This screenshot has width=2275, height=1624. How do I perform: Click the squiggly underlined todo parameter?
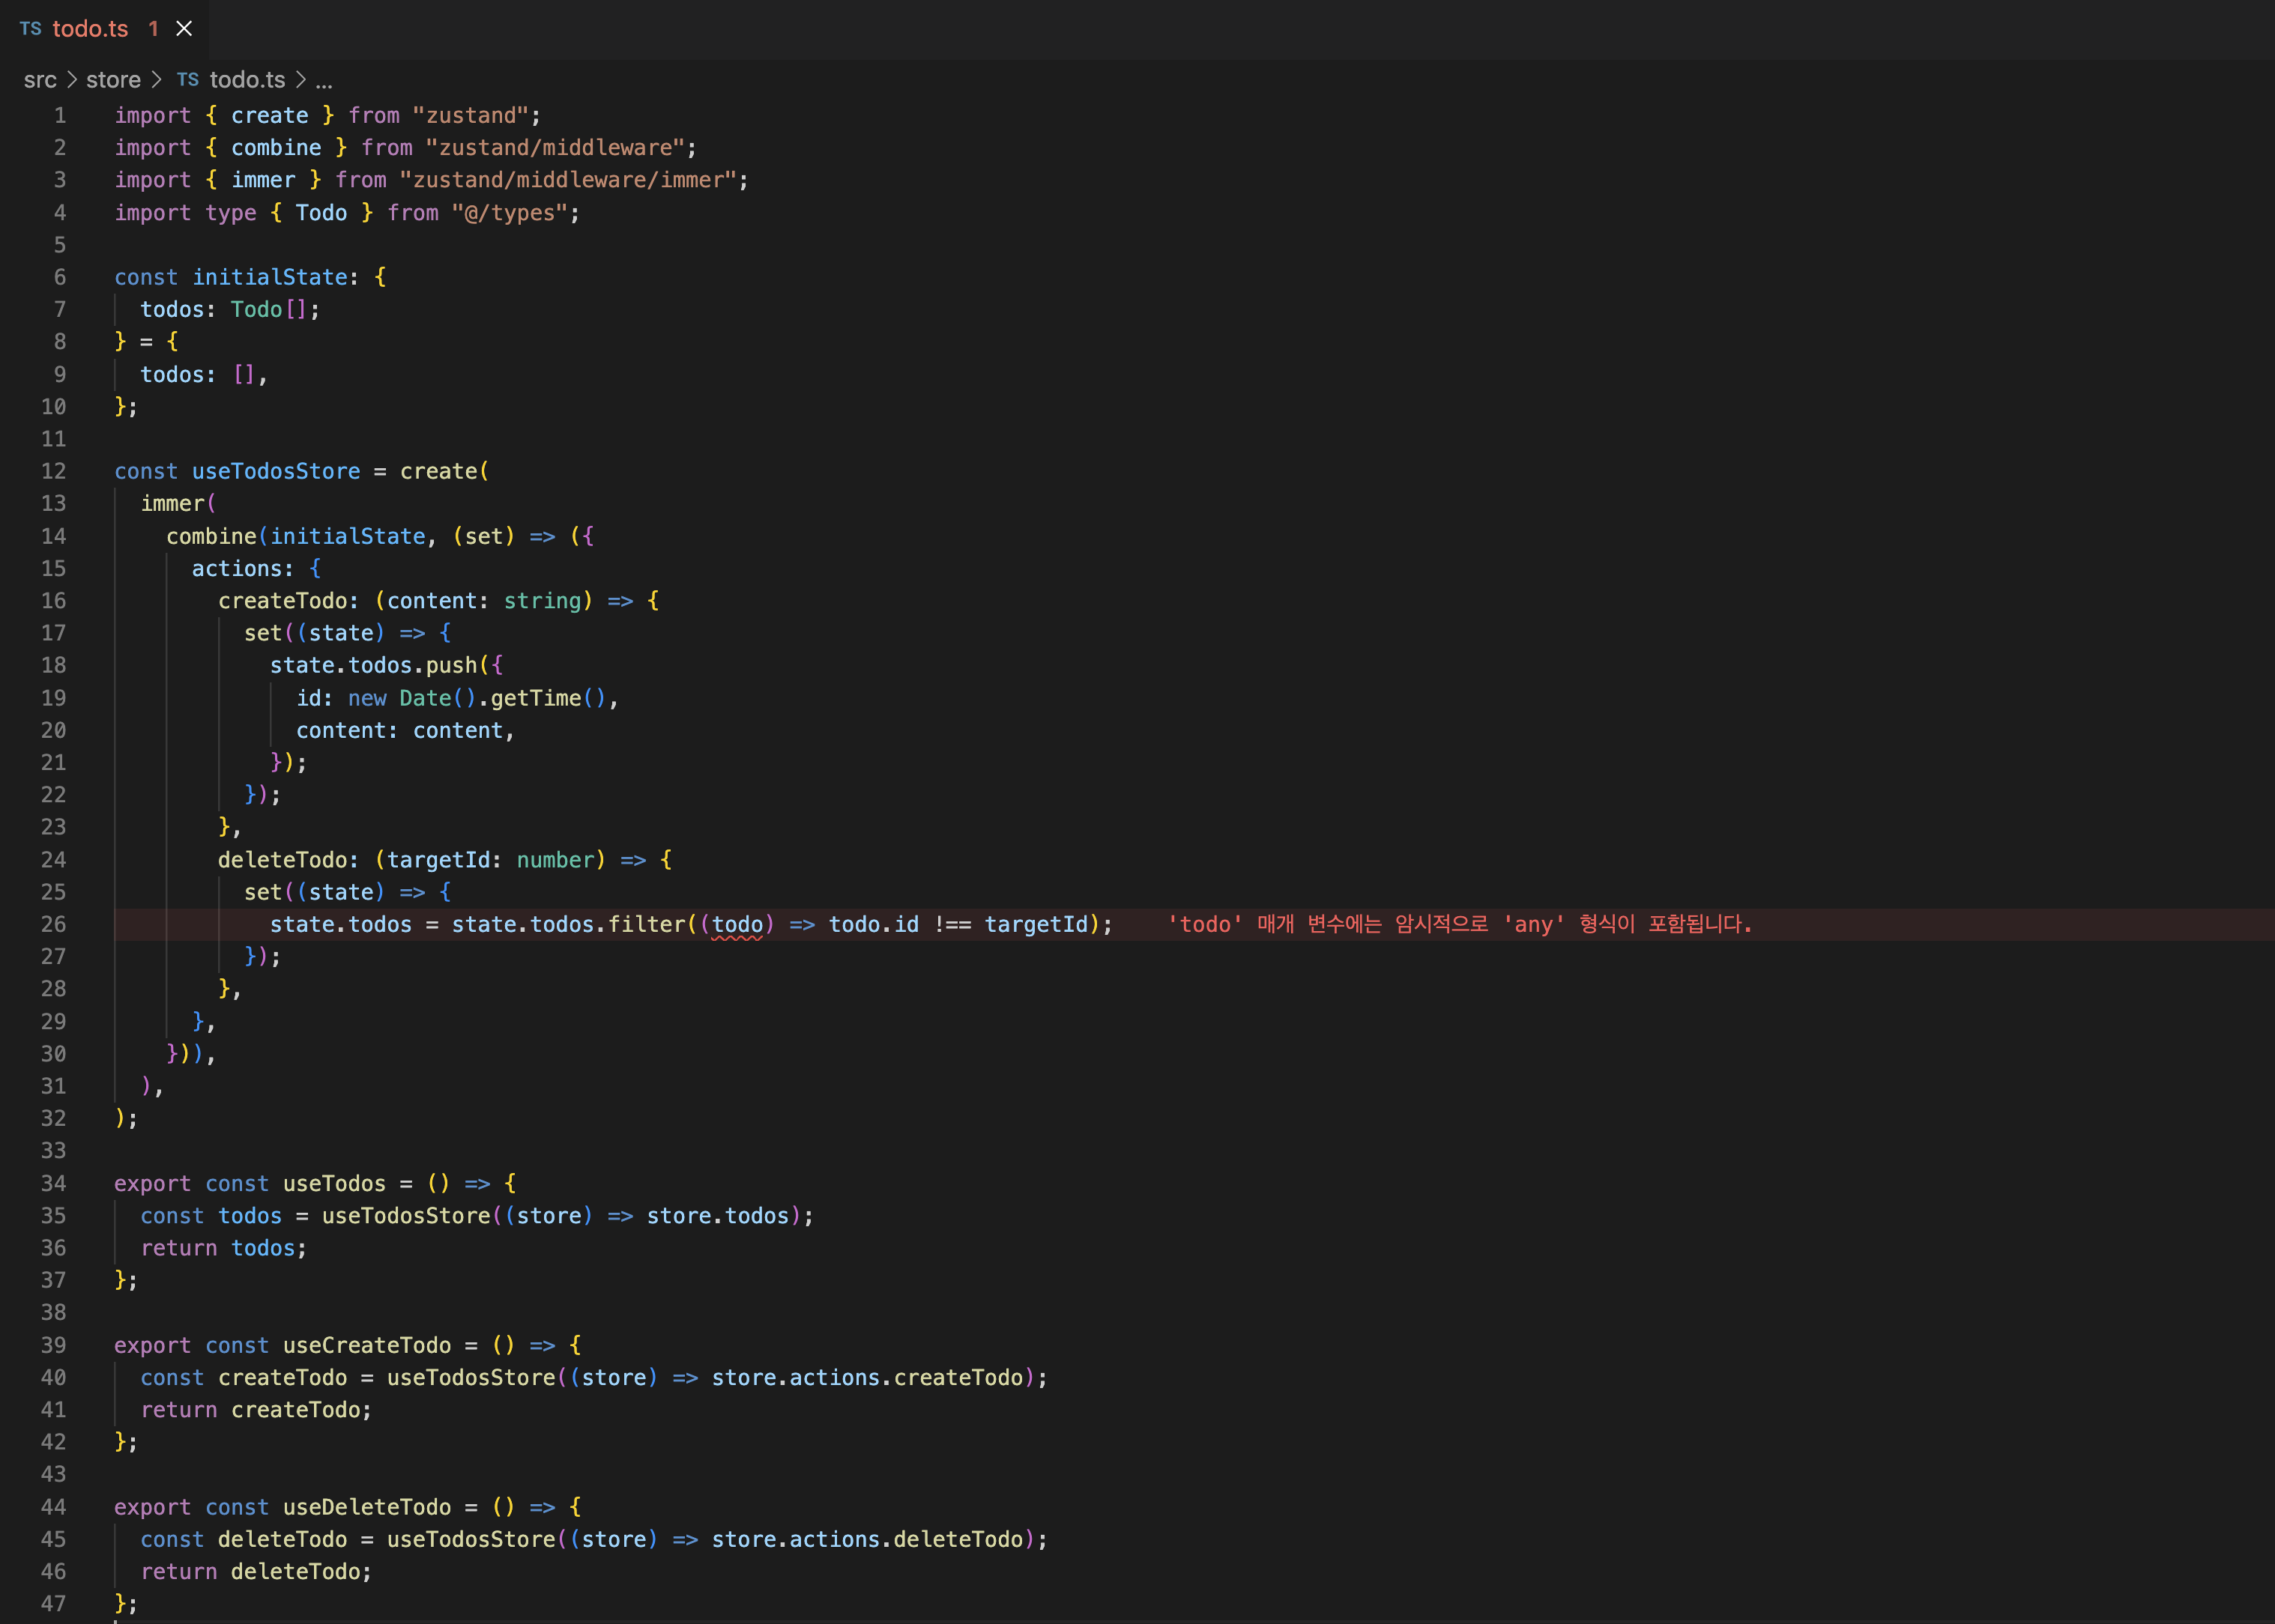coord(737,924)
